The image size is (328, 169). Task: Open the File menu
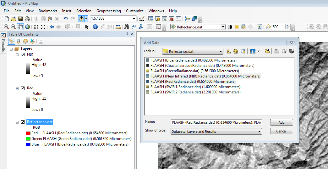7,11
